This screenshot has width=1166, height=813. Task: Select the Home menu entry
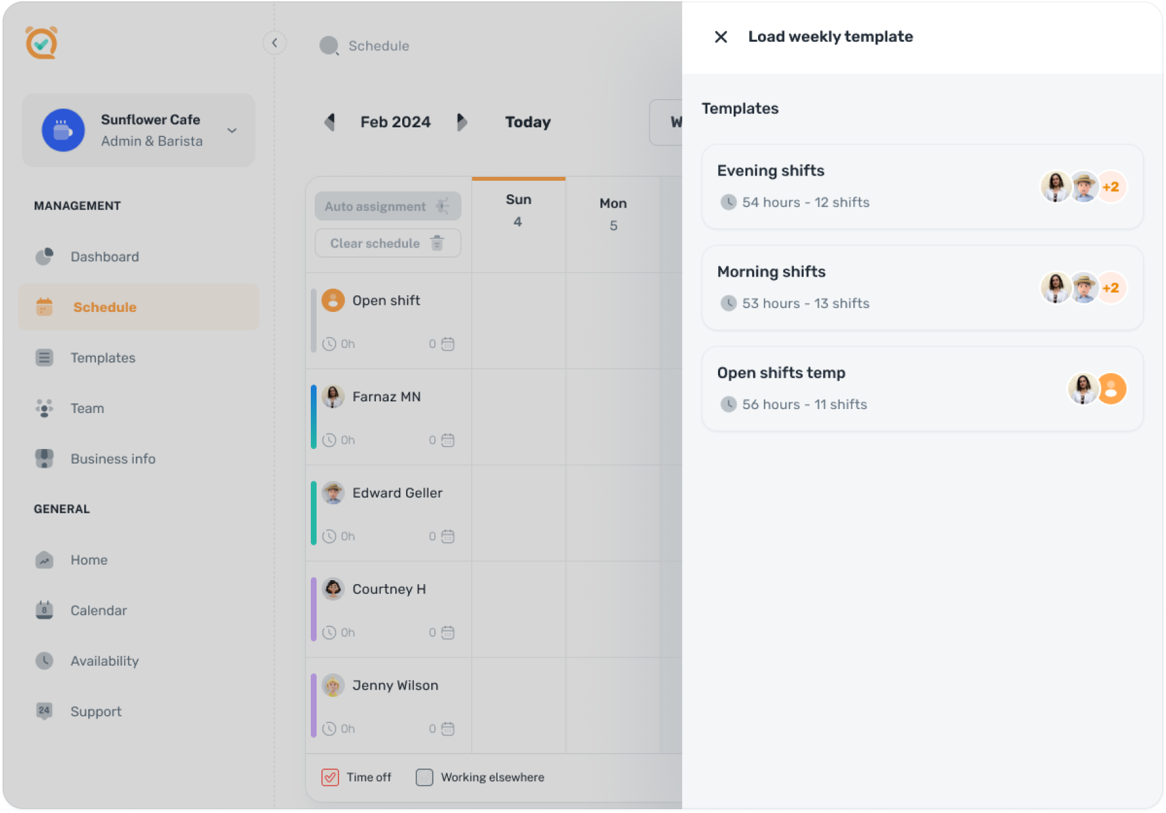point(89,559)
